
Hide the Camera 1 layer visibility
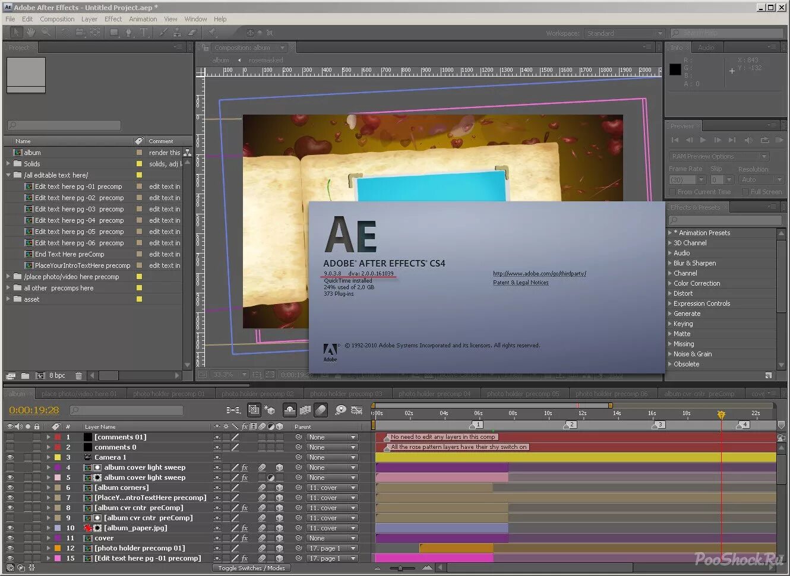coord(11,457)
